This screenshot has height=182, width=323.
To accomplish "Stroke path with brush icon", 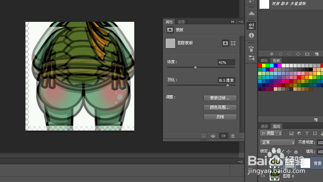I will [280, 54].
